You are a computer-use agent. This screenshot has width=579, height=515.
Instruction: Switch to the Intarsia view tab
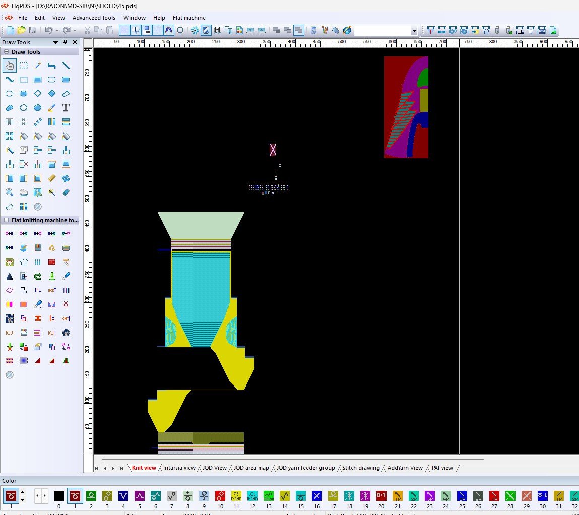(x=179, y=468)
